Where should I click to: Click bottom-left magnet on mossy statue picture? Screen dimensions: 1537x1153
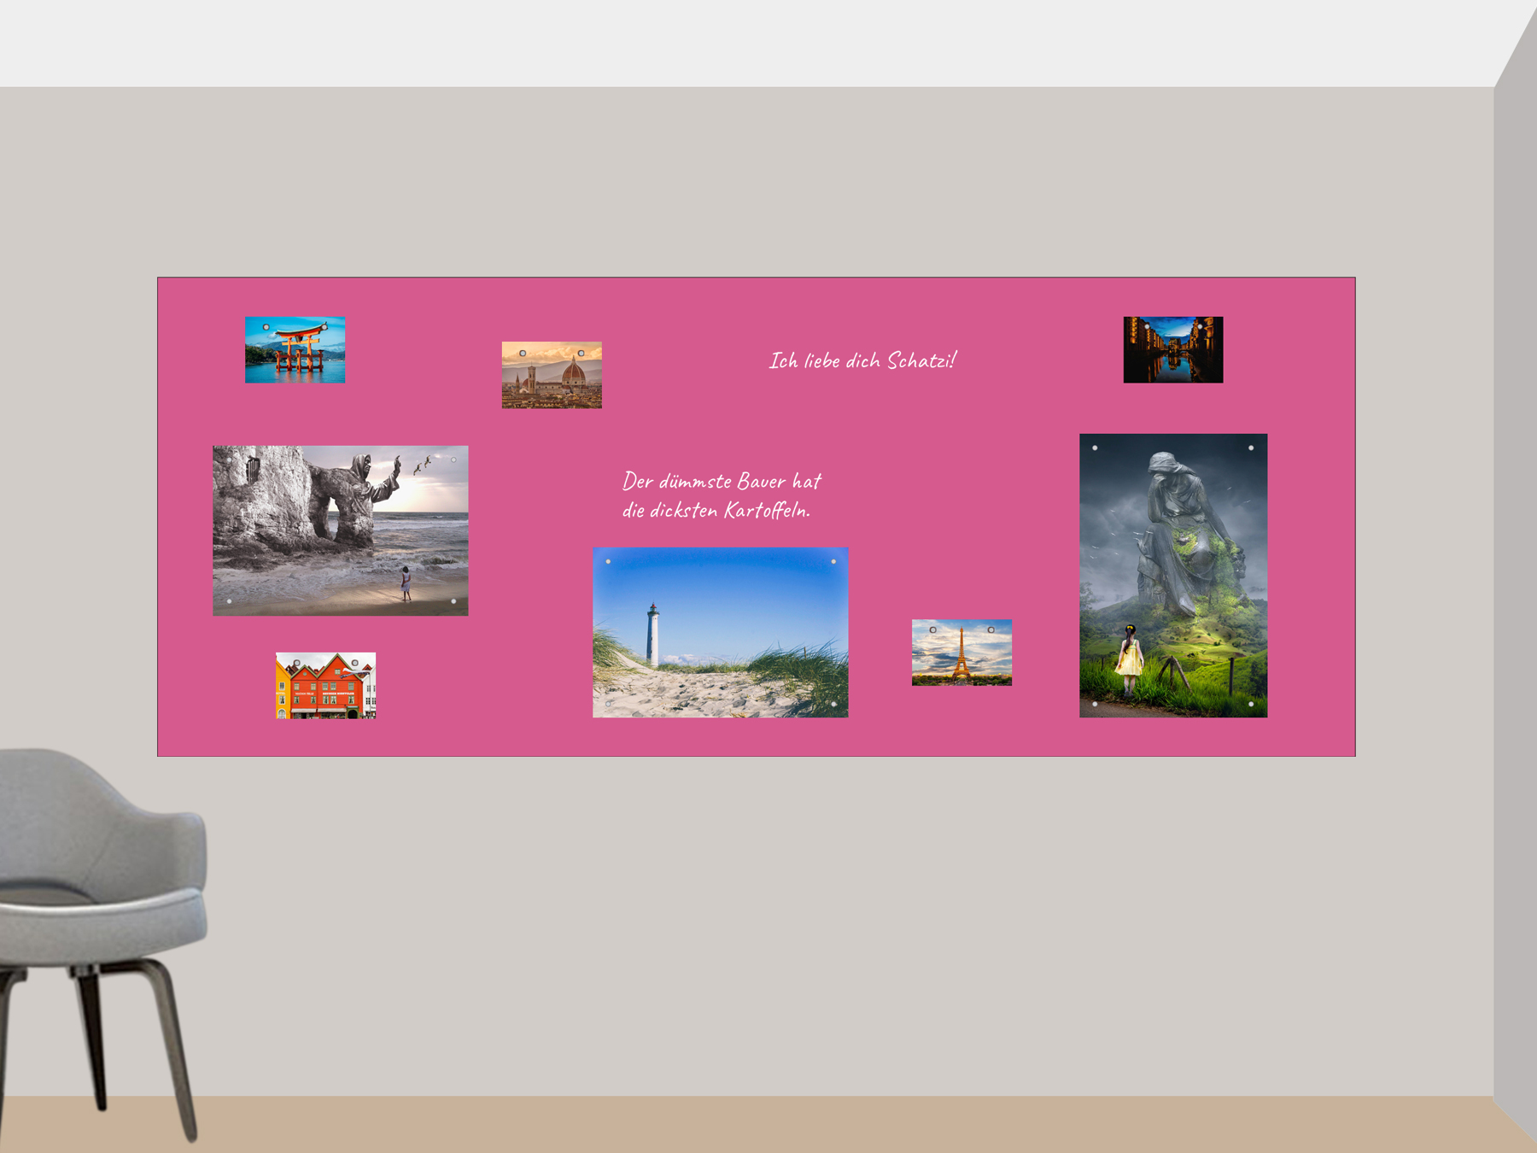point(1095,705)
